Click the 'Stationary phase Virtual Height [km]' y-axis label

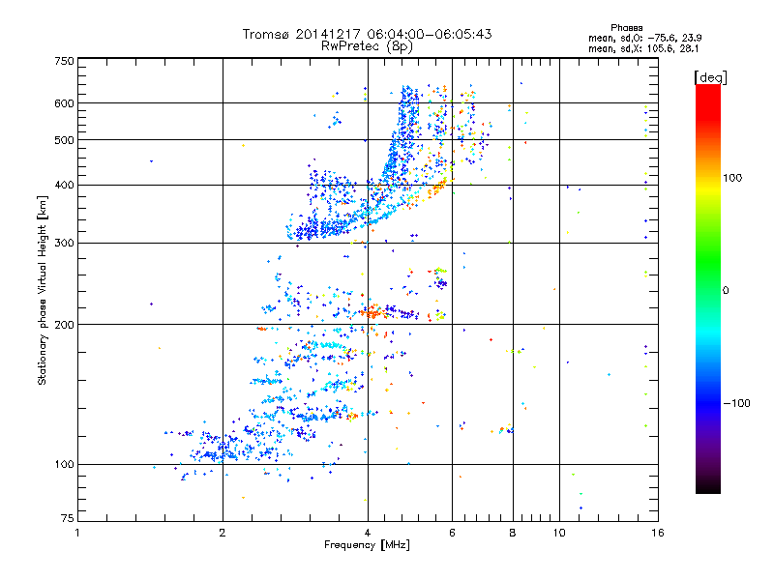[42, 290]
